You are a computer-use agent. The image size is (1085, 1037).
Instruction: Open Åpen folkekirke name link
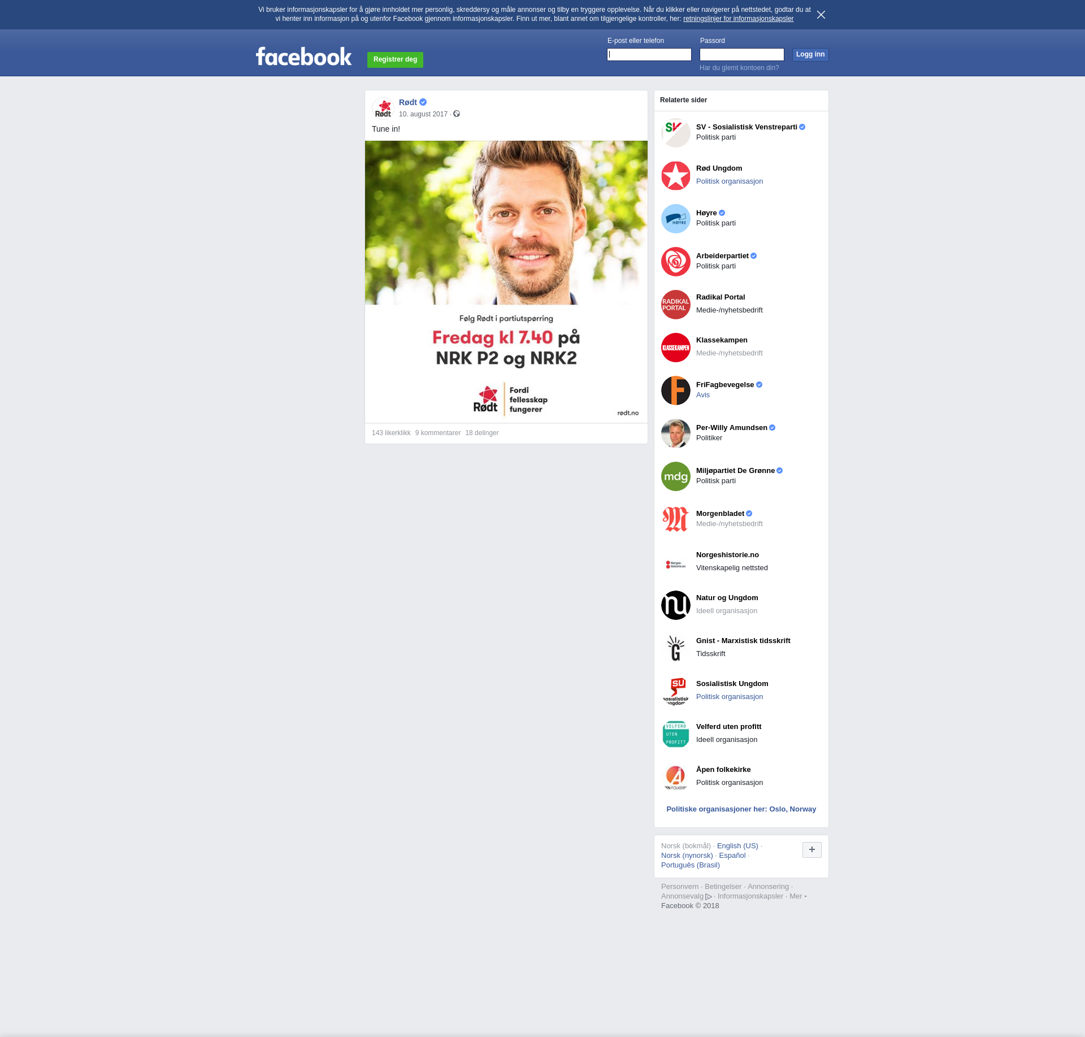pos(723,770)
